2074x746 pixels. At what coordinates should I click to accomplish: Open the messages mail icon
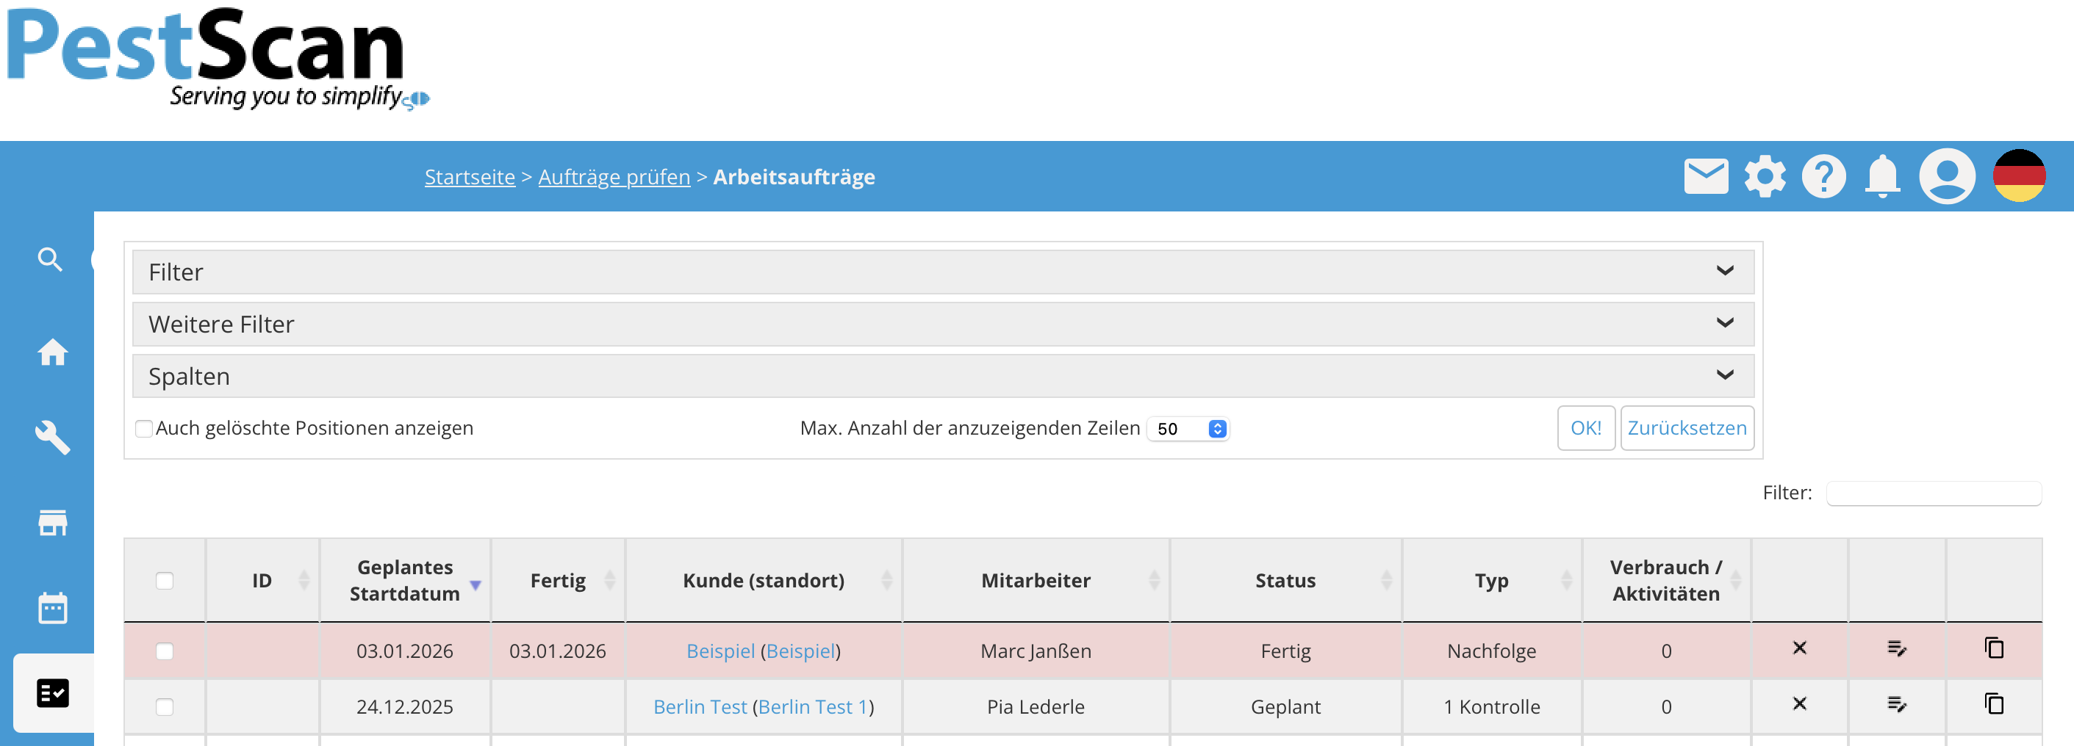coord(1706,175)
